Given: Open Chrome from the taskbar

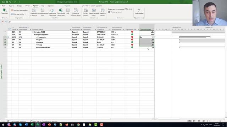Looking at the screenshot, I should point(78,125).
